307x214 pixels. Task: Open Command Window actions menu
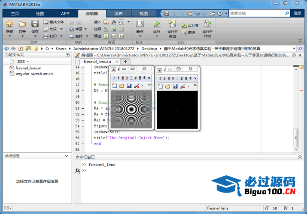(300, 157)
